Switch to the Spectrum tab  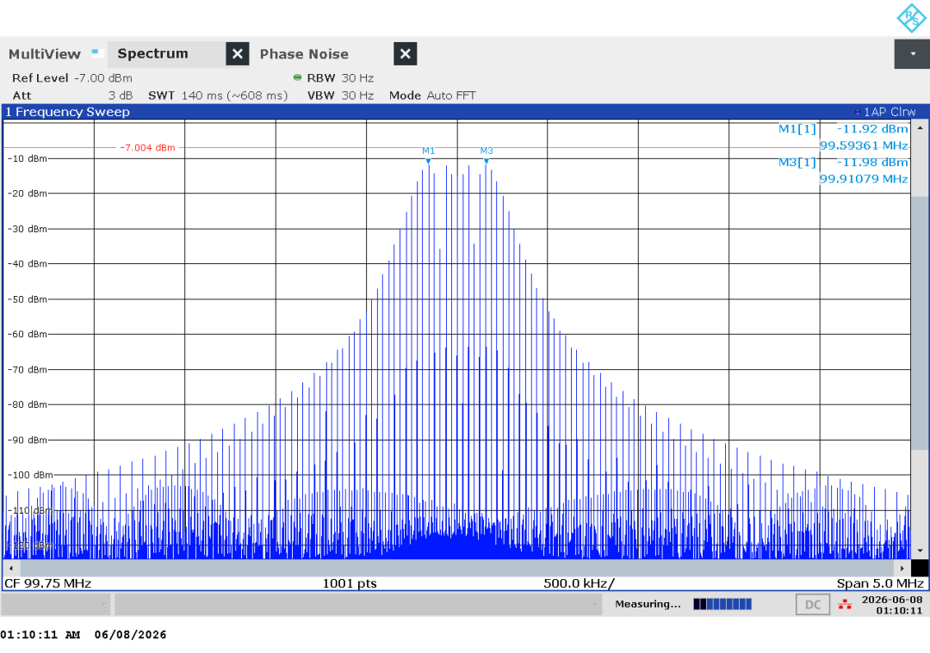point(152,54)
